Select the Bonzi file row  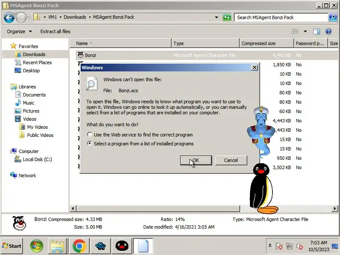click(x=207, y=55)
